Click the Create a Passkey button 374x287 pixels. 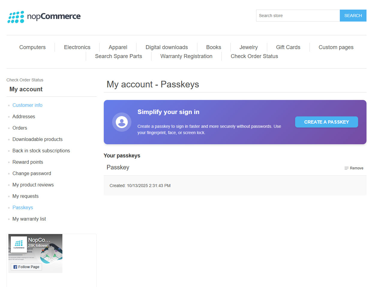pos(326,122)
